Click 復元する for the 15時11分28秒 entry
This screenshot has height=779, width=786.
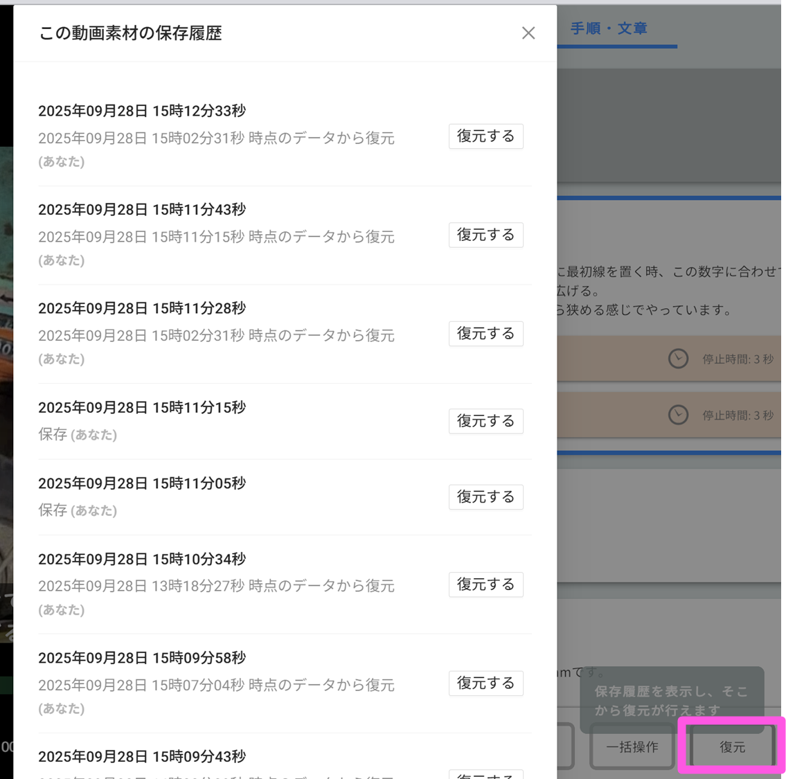tap(485, 334)
